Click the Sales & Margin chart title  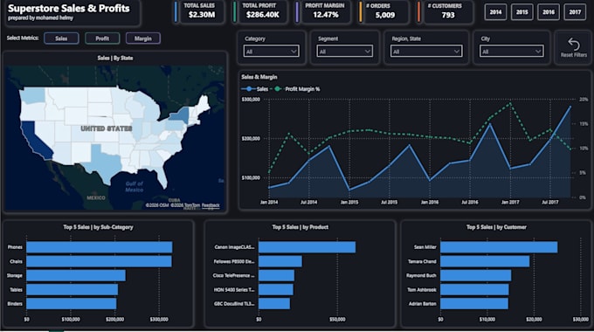[x=259, y=77]
